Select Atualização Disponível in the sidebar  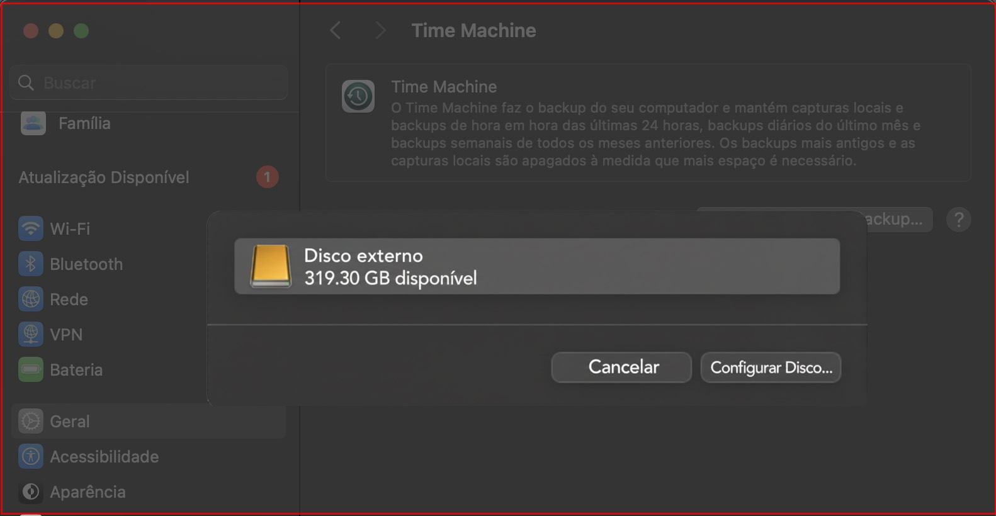(103, 177)
